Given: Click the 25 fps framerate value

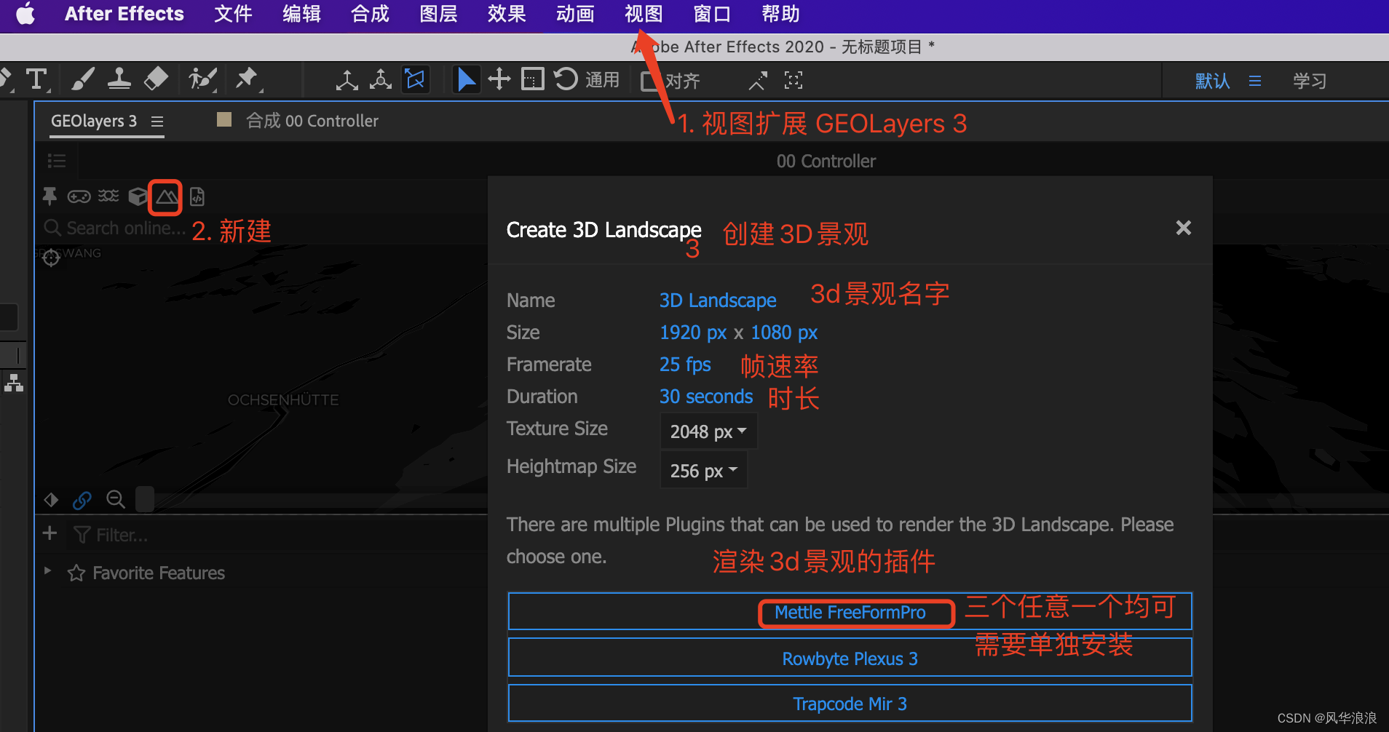Looking at the screenshot, I should (x=685, y=365).
